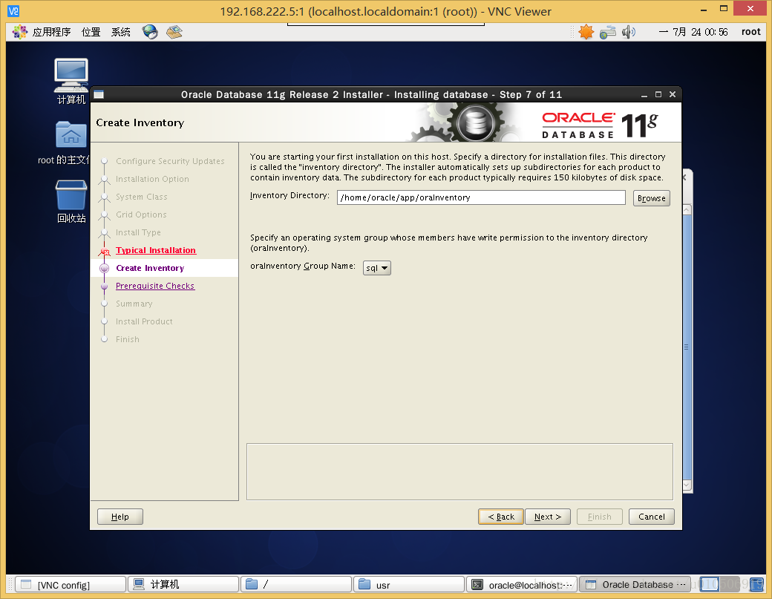Click the VNC Viewer logo icon
The height and width of the screenshot is (599, 772).
(x=13, y=11)
